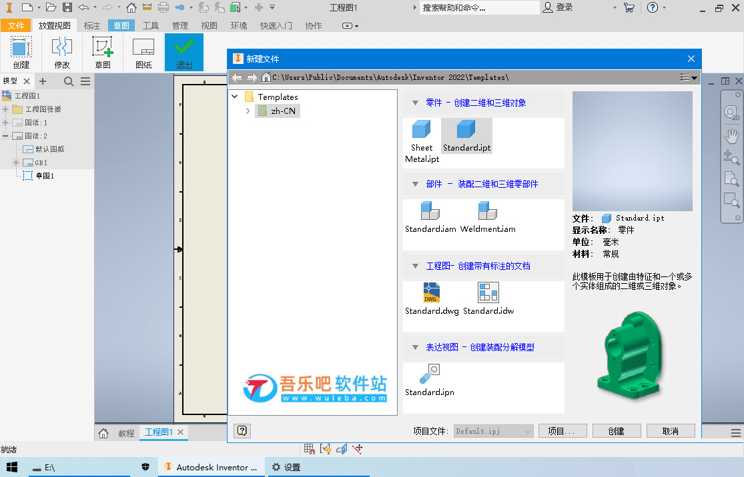Open the dialog view options dropdown
Image resolution: width=744 pixels, height=477 pixels.
tap(689, 77)
